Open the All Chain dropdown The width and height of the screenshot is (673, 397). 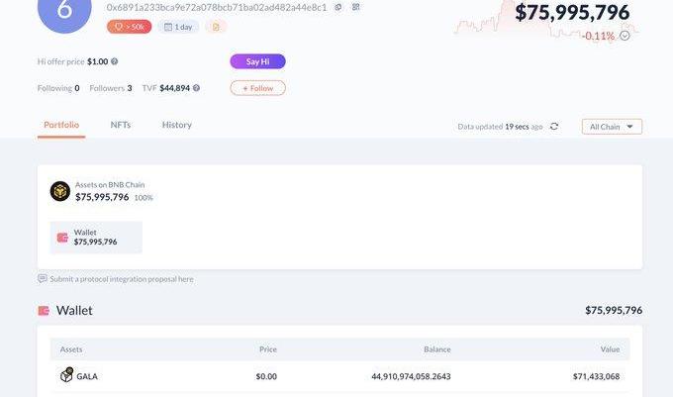tap(612, 127)
